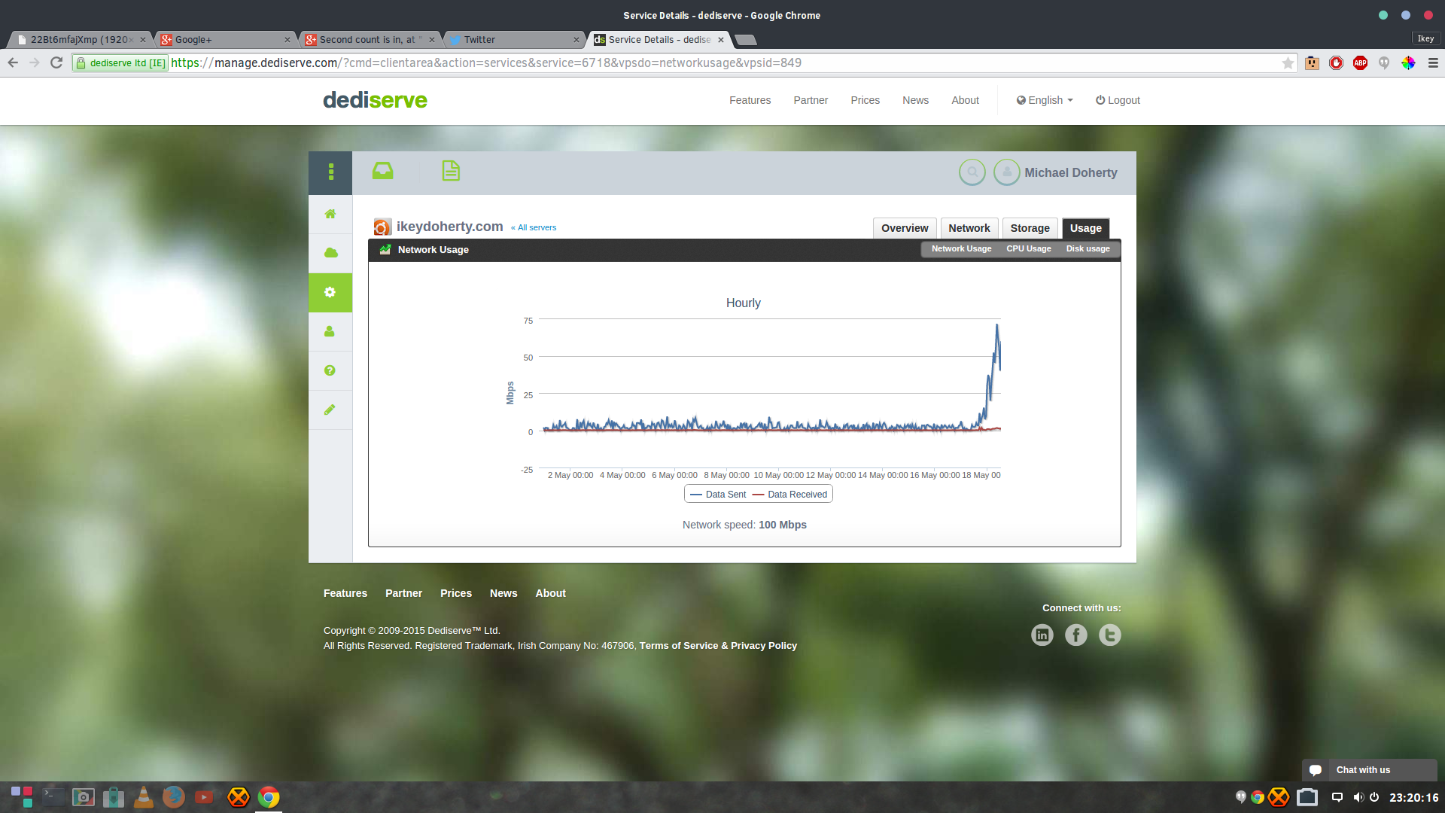Switch to the Overview tab
Screen dimensions: 1445x813
click(x=905, y=228)
